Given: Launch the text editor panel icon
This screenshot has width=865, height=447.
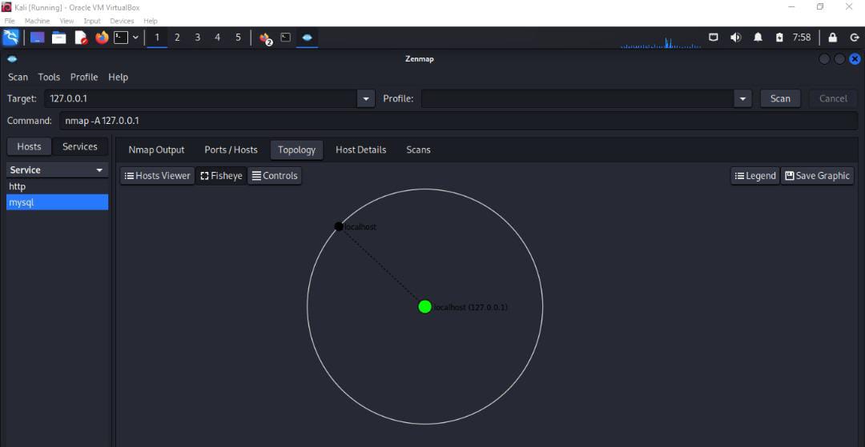Looking at the screenshot, I should tap(81, 38).
